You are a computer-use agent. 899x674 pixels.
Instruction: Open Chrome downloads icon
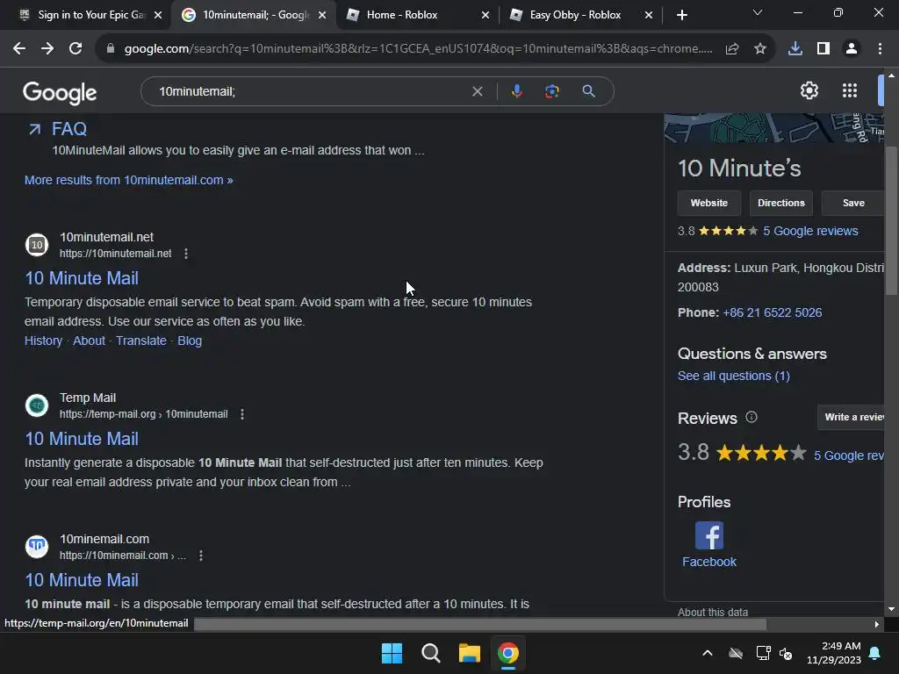(x=795, y=49)
